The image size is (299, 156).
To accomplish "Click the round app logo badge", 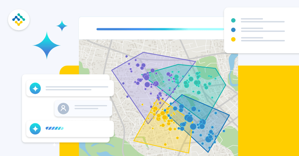I will pos(19,20).
